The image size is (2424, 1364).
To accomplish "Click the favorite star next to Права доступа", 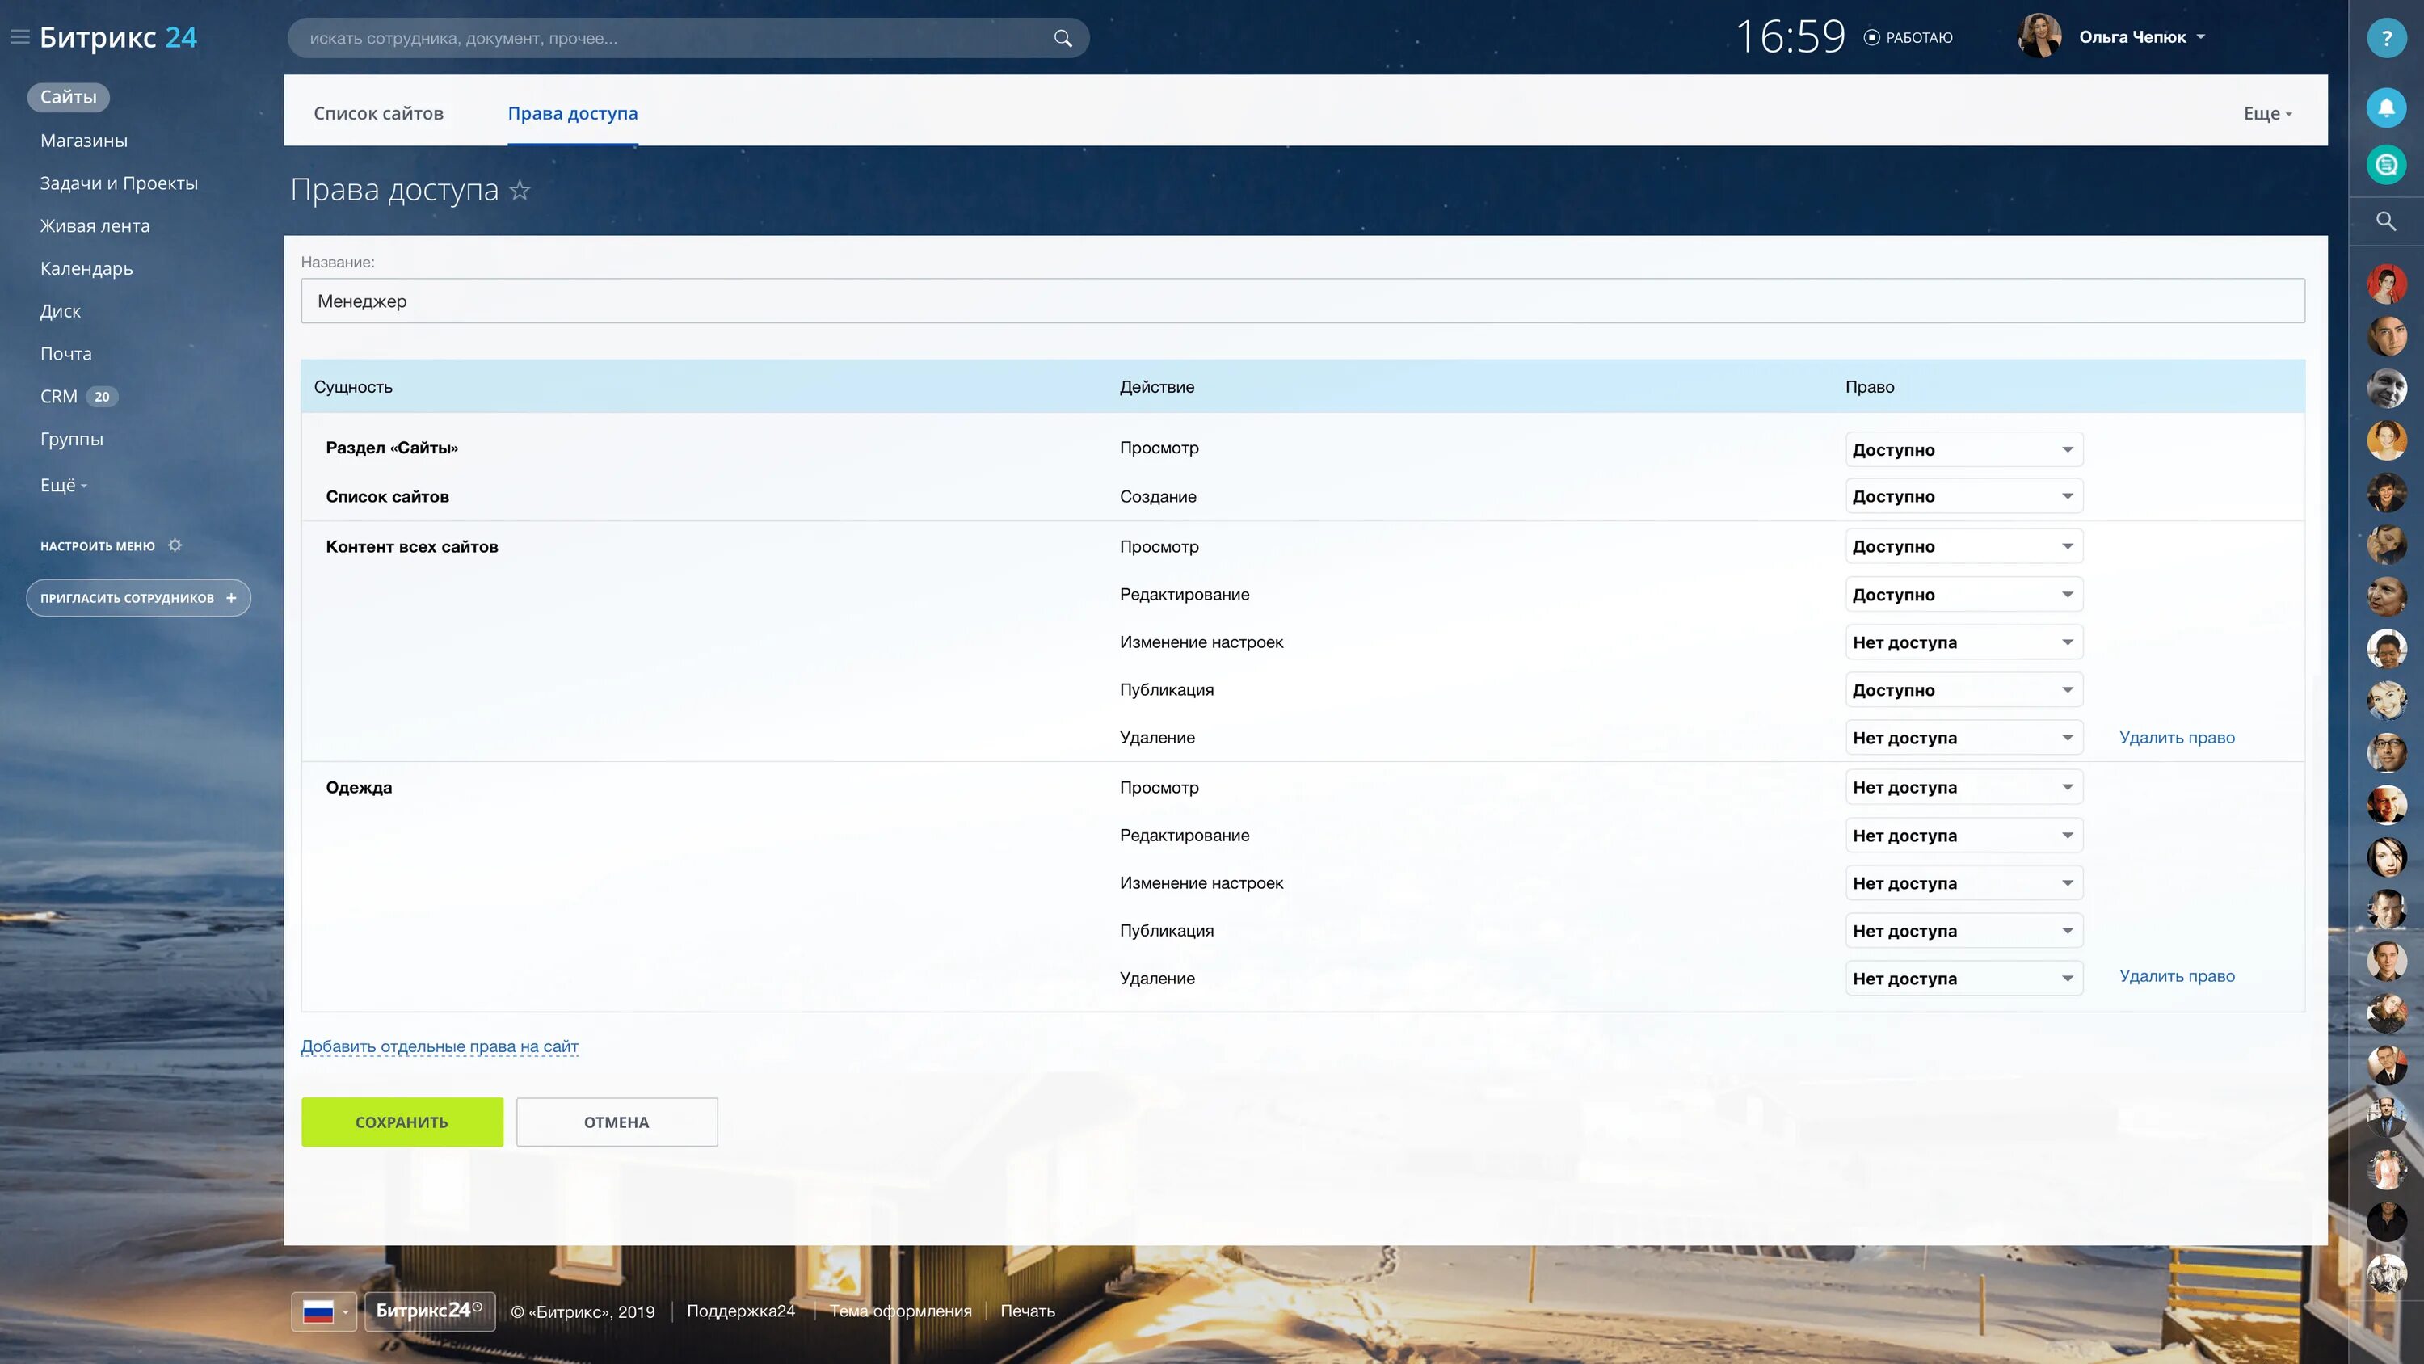I will [520, 190].
